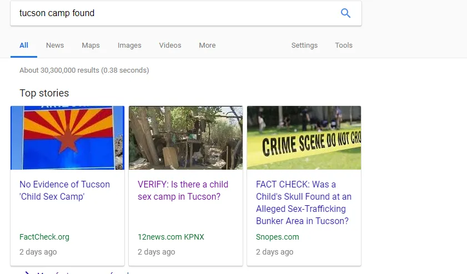Click the Snopes.com source label

coord(277,237)
